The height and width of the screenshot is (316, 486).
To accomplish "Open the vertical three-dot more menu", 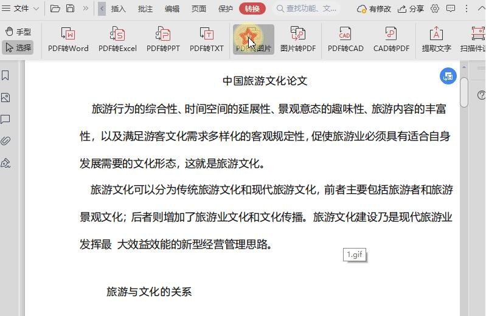I will tap(466, 9).
